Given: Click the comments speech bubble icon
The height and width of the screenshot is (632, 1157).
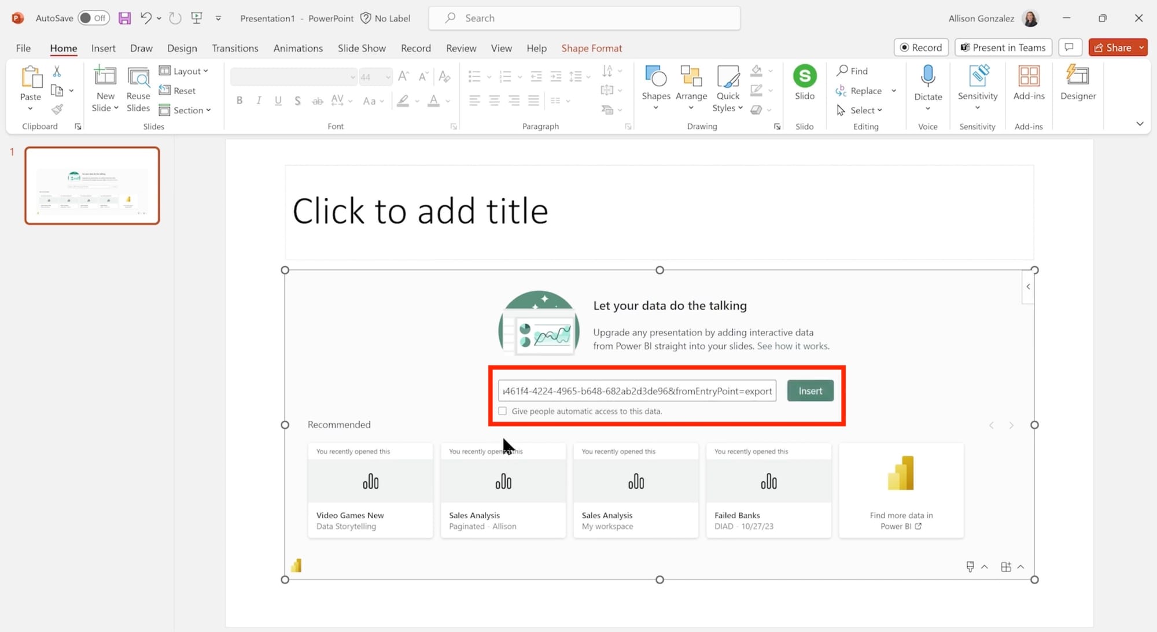Looking at the screenshot, I should click(x=1069, y=47).
